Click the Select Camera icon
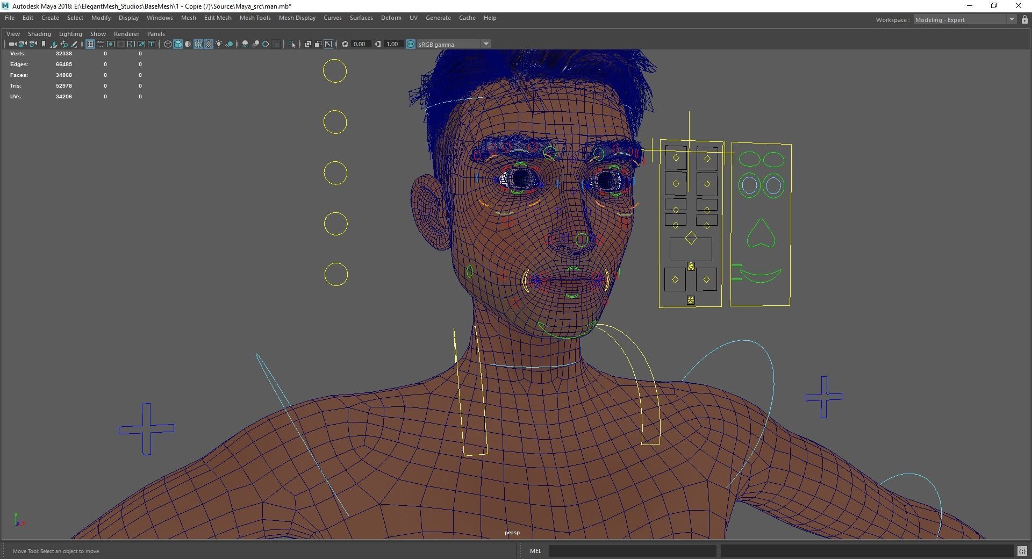1032x559 pixels. click(12, 44)
